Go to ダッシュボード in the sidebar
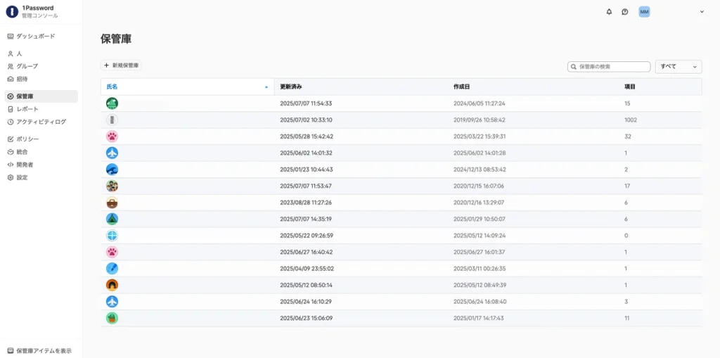 tap(35, 36)
